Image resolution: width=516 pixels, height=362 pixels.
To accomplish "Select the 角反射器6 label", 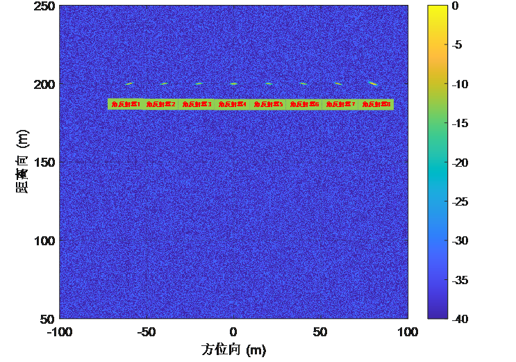I will [x=304, y=104].
